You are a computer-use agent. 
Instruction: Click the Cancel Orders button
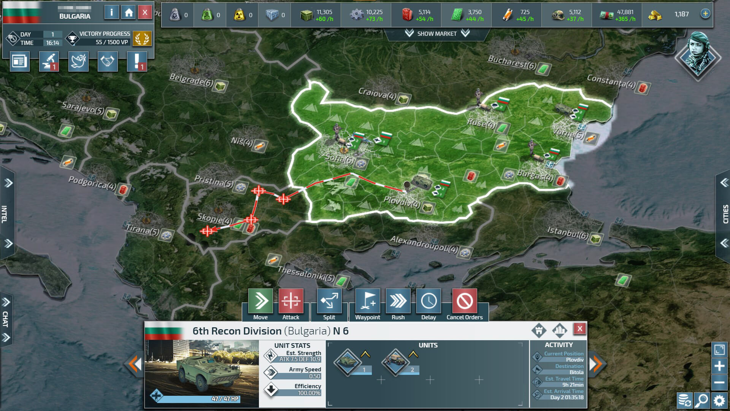point(464,301)
